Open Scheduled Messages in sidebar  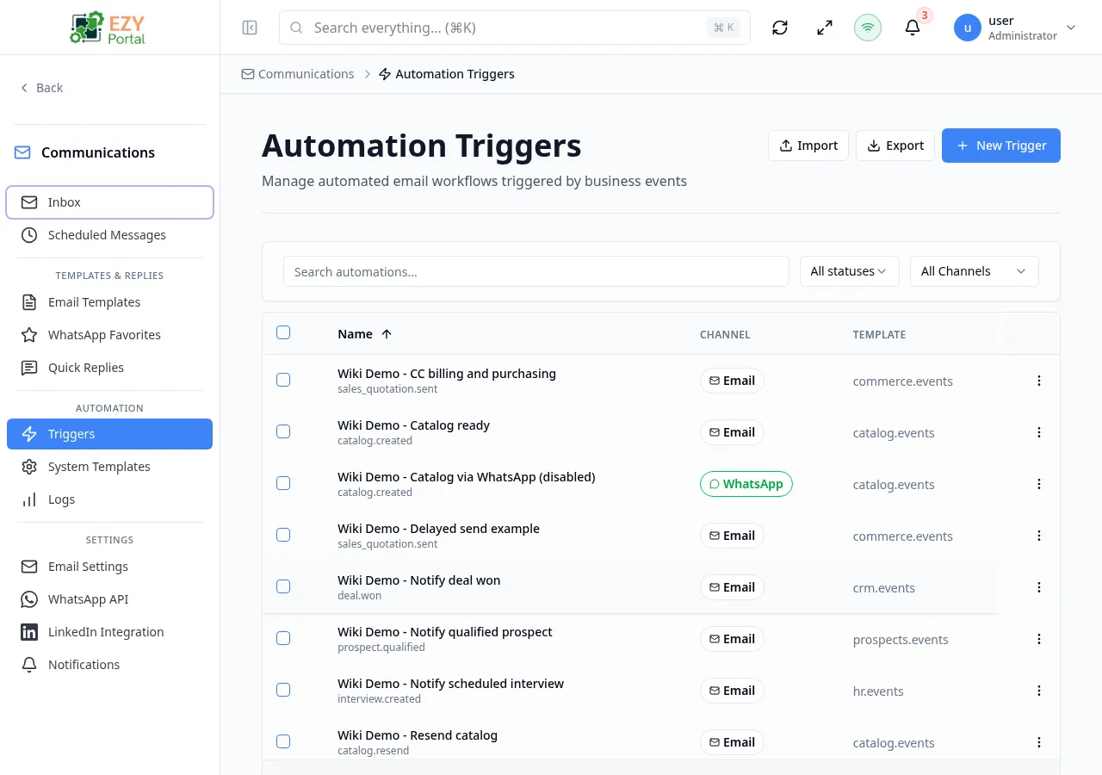click(x=109, y=235)
